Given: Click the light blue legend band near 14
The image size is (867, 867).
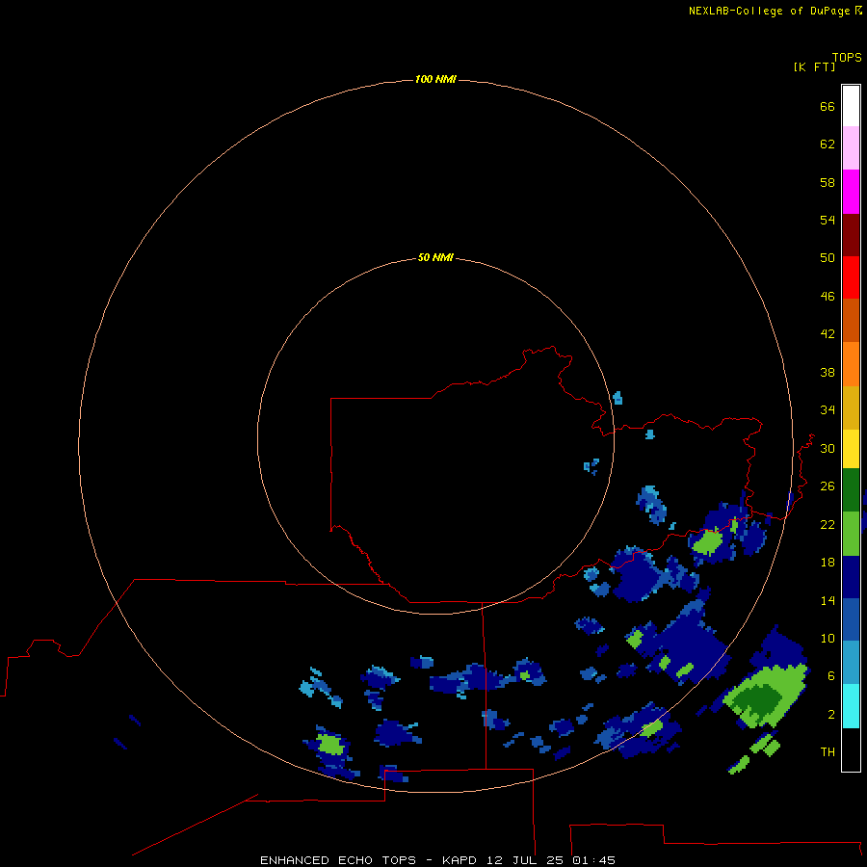Looking at the screenshot, I should pyautogui.click(x=851, y=662).
